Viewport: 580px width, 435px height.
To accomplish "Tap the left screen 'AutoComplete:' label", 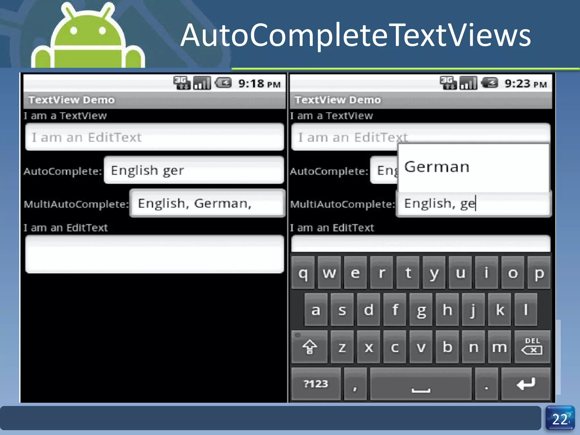I will (63, 171).
